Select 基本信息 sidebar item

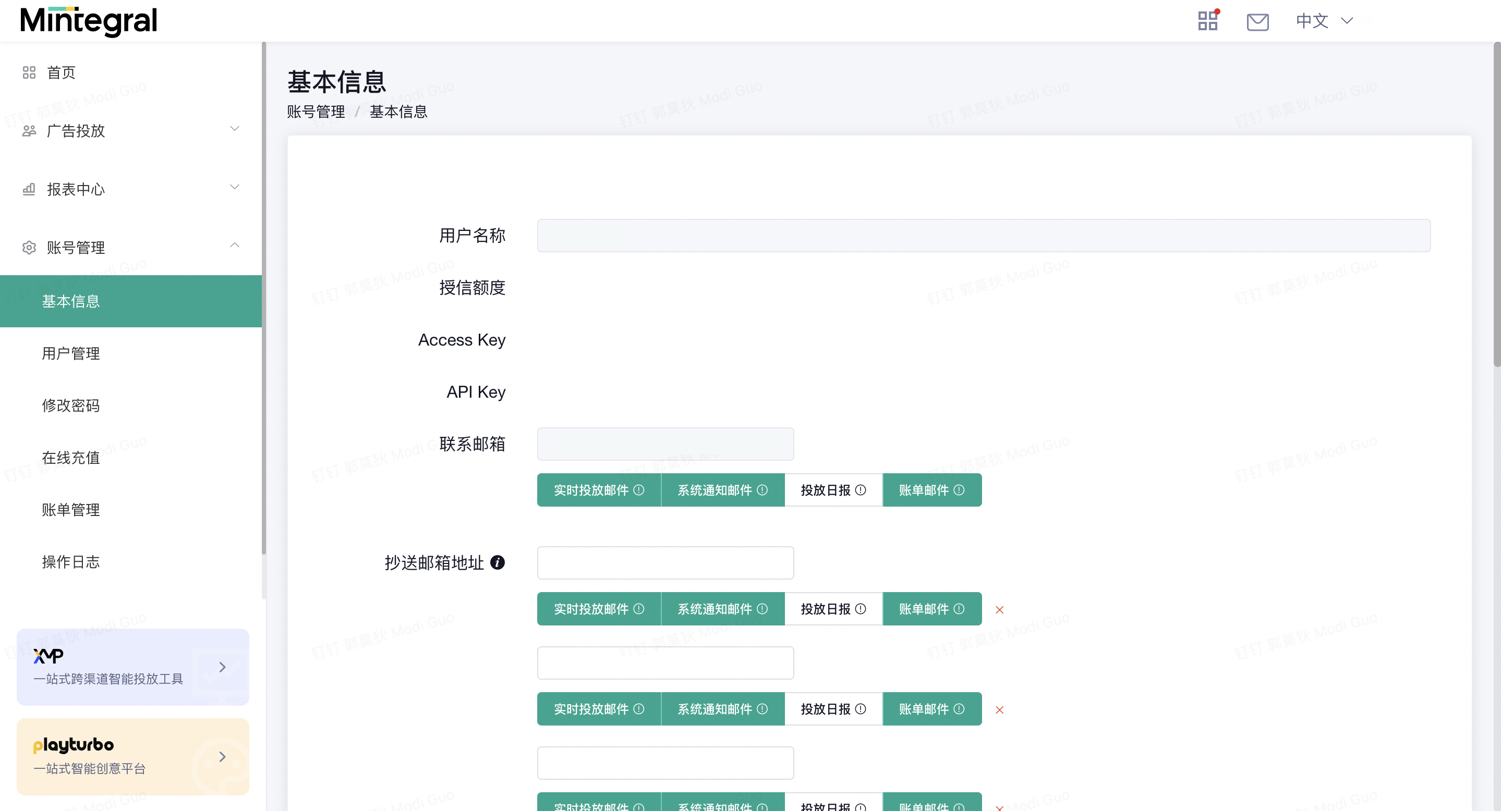(131, 301)
